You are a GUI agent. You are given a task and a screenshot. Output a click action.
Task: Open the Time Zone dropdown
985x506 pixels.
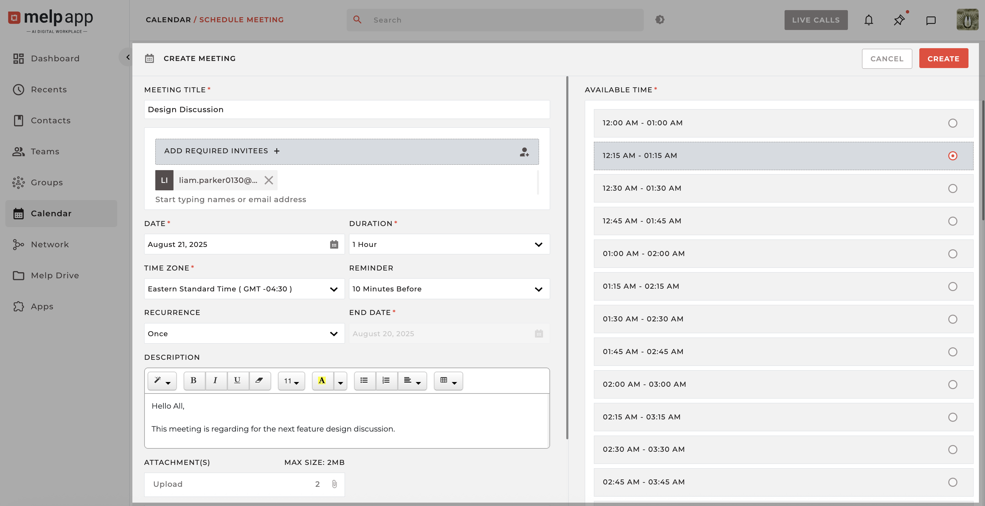pyautogui.click(x=244, y=289)
